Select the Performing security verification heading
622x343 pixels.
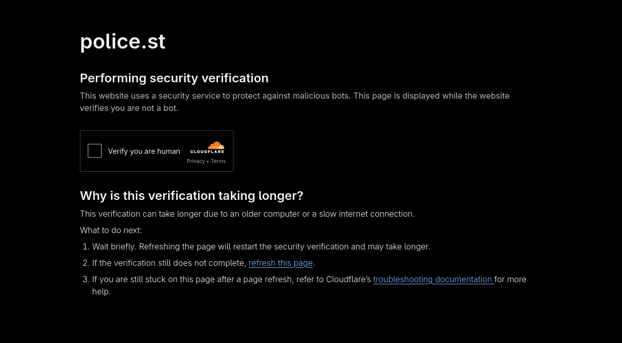click(x=174, y=78)
